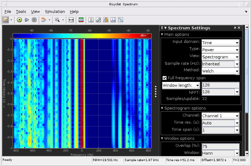Viewport: 251px width, 166px height.
Task: Click the greyed Stop simulation button
Action: [34, 20]
